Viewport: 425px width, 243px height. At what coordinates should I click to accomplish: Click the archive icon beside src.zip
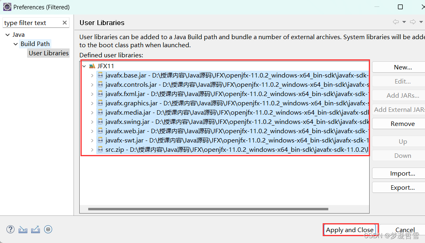point(100,149)
